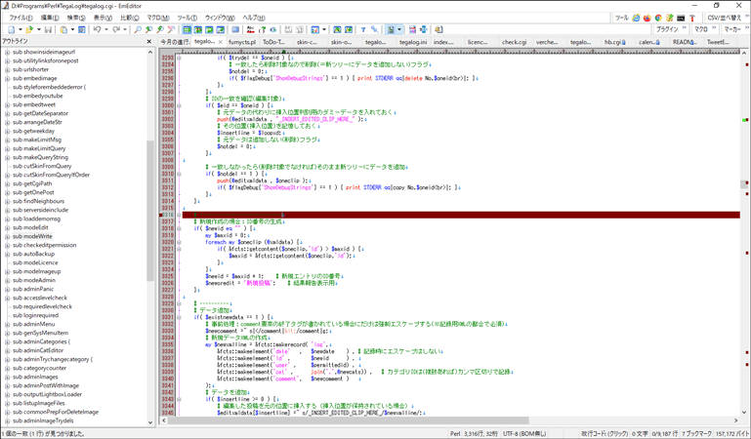Open the 編集(E) menu
Screen dimensions: 751x439
(50, 18)
